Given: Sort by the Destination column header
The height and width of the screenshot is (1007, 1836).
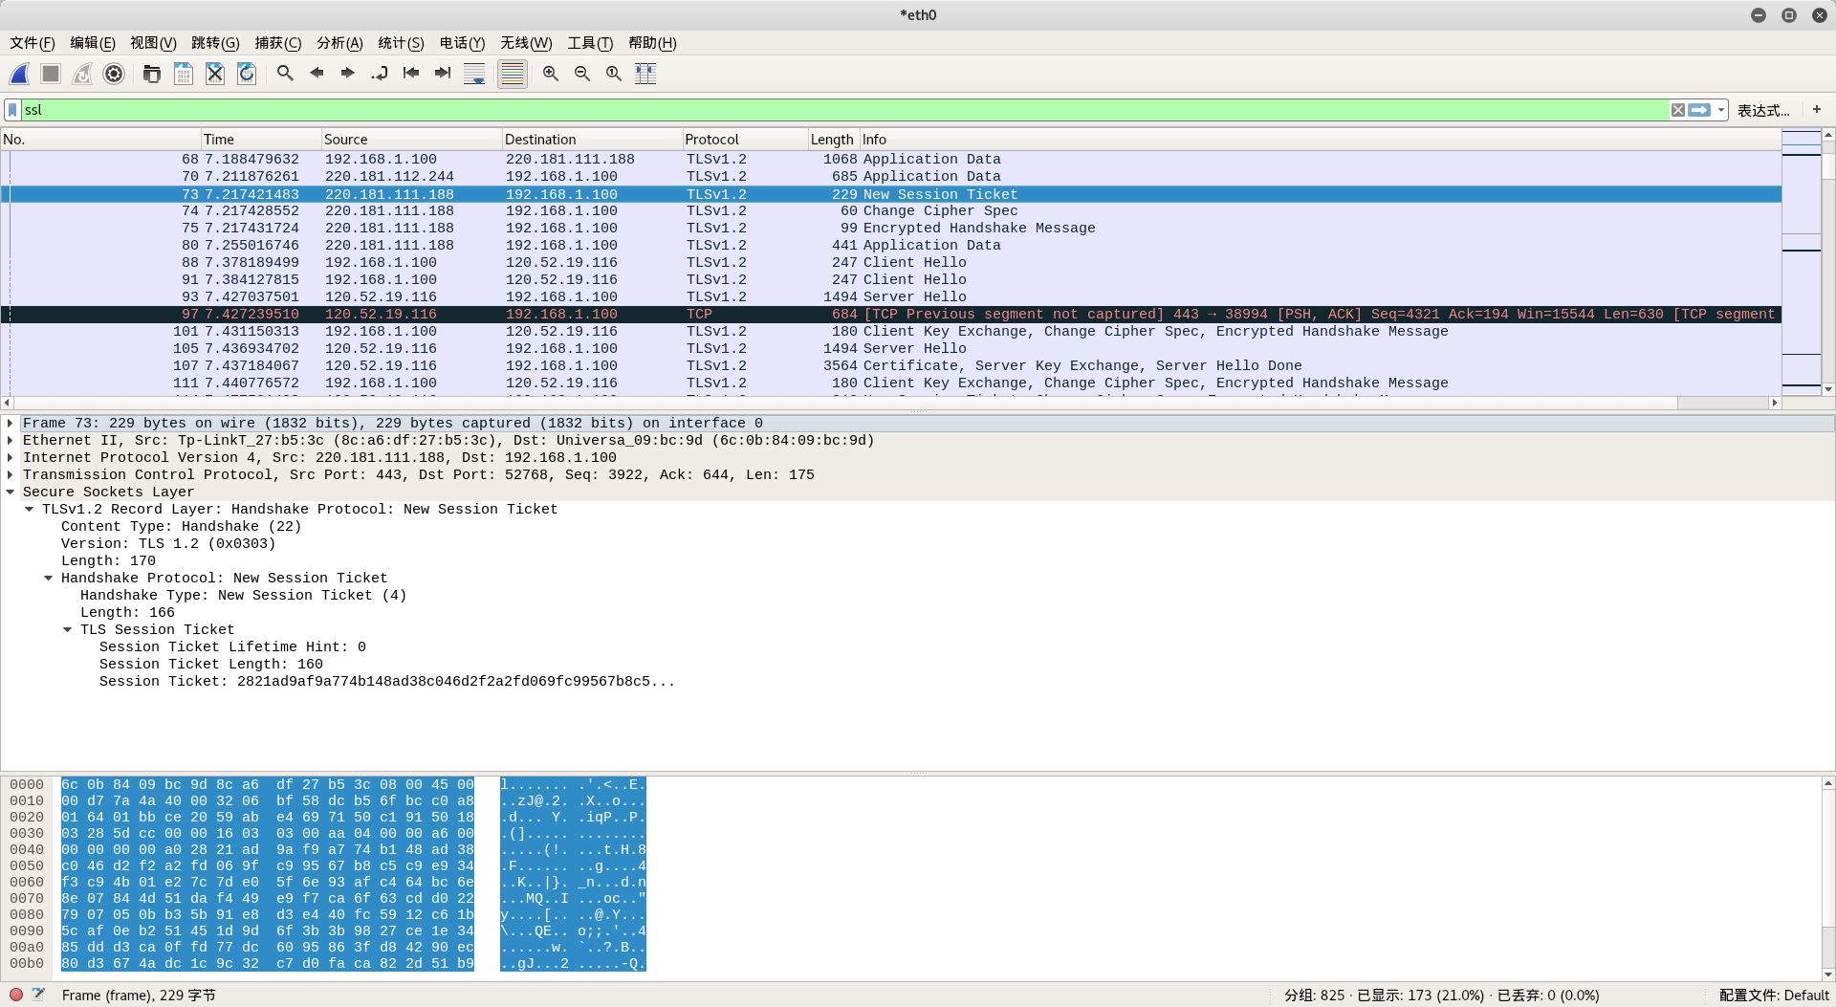Looking at the screenshot, I should coord(593,140).
